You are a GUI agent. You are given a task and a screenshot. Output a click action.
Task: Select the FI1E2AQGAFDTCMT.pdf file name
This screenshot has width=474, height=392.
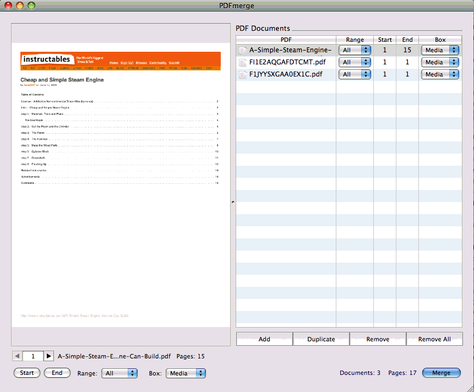tap(287, 62)
